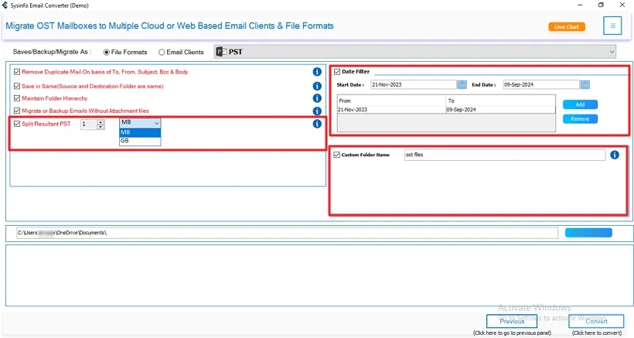Click the Custom Folder Name text field
This screenshot has height=338, width=634.
pos(505,155)
